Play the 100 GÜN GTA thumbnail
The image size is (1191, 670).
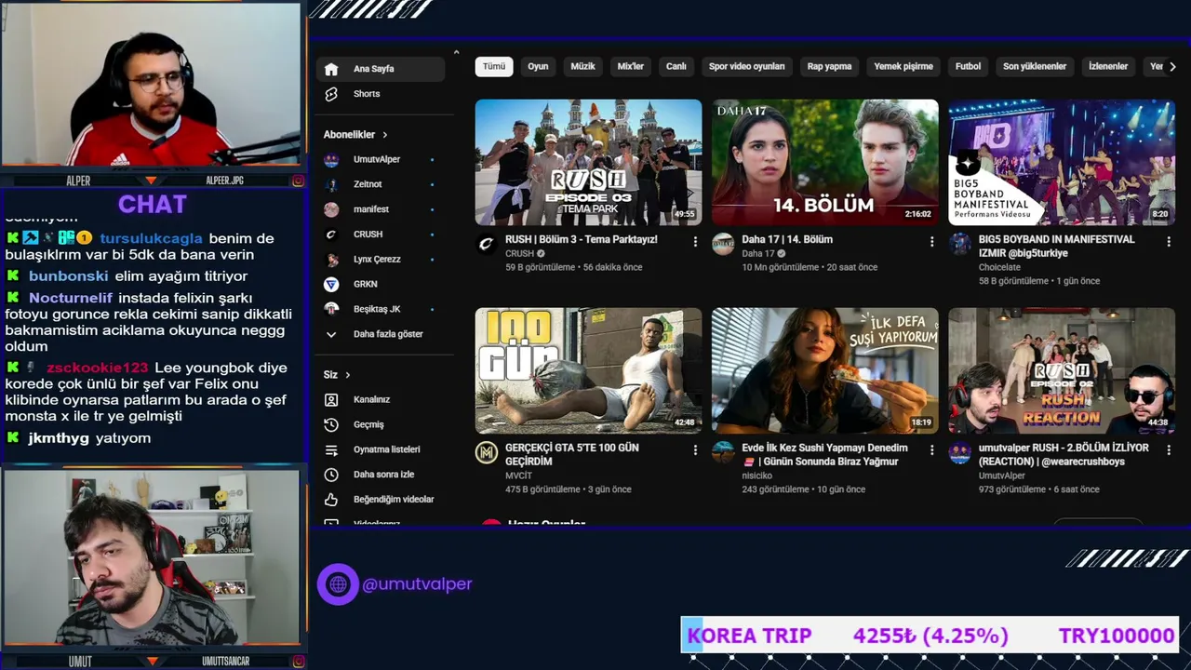click(x=588, y=370)
